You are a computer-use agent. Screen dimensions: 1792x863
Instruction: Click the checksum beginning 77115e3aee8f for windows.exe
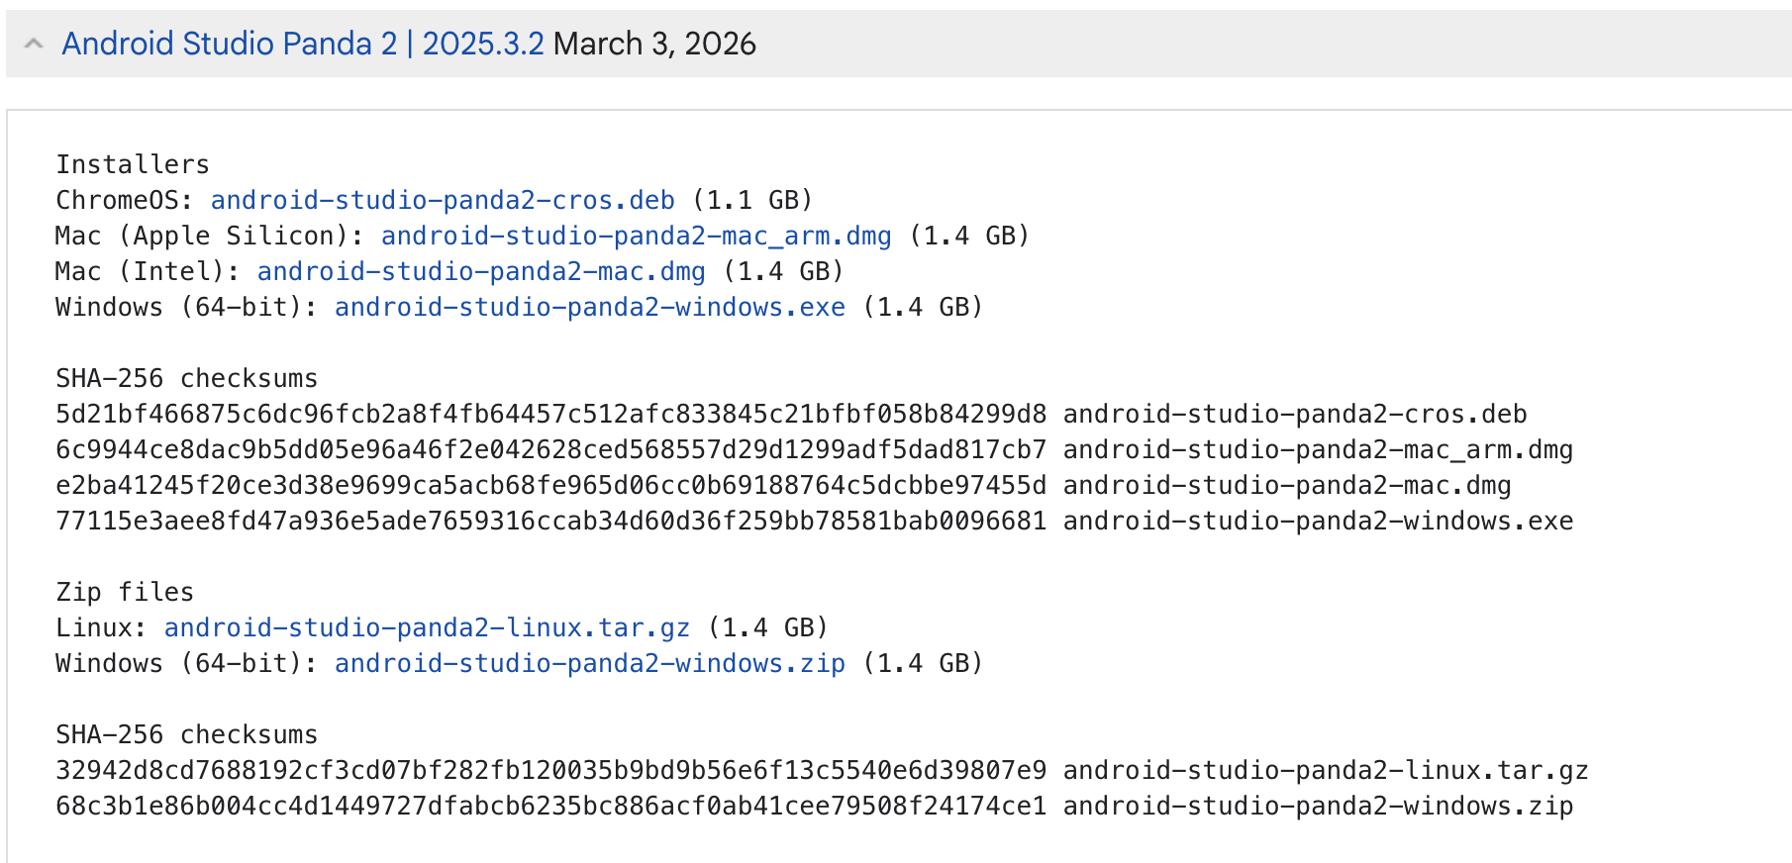(x=550, y=521)
